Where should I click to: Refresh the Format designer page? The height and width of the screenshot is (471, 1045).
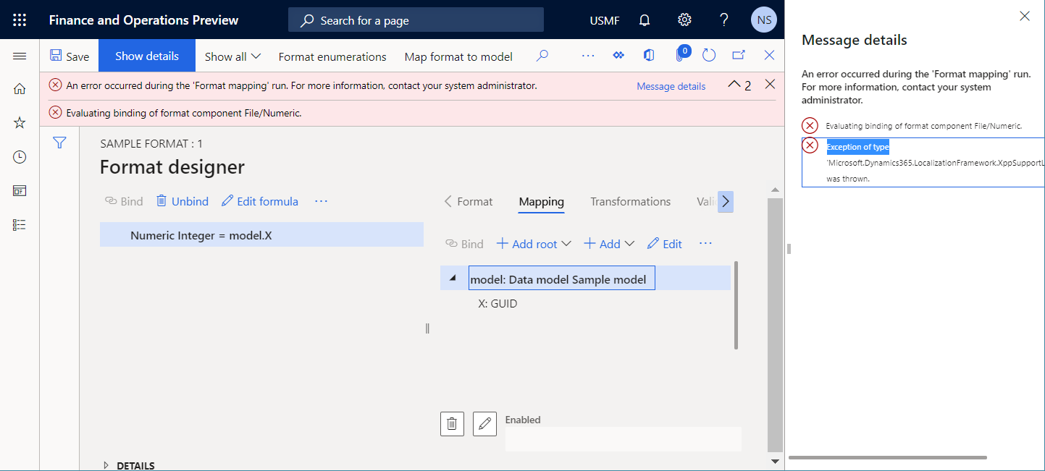(709, 55)
